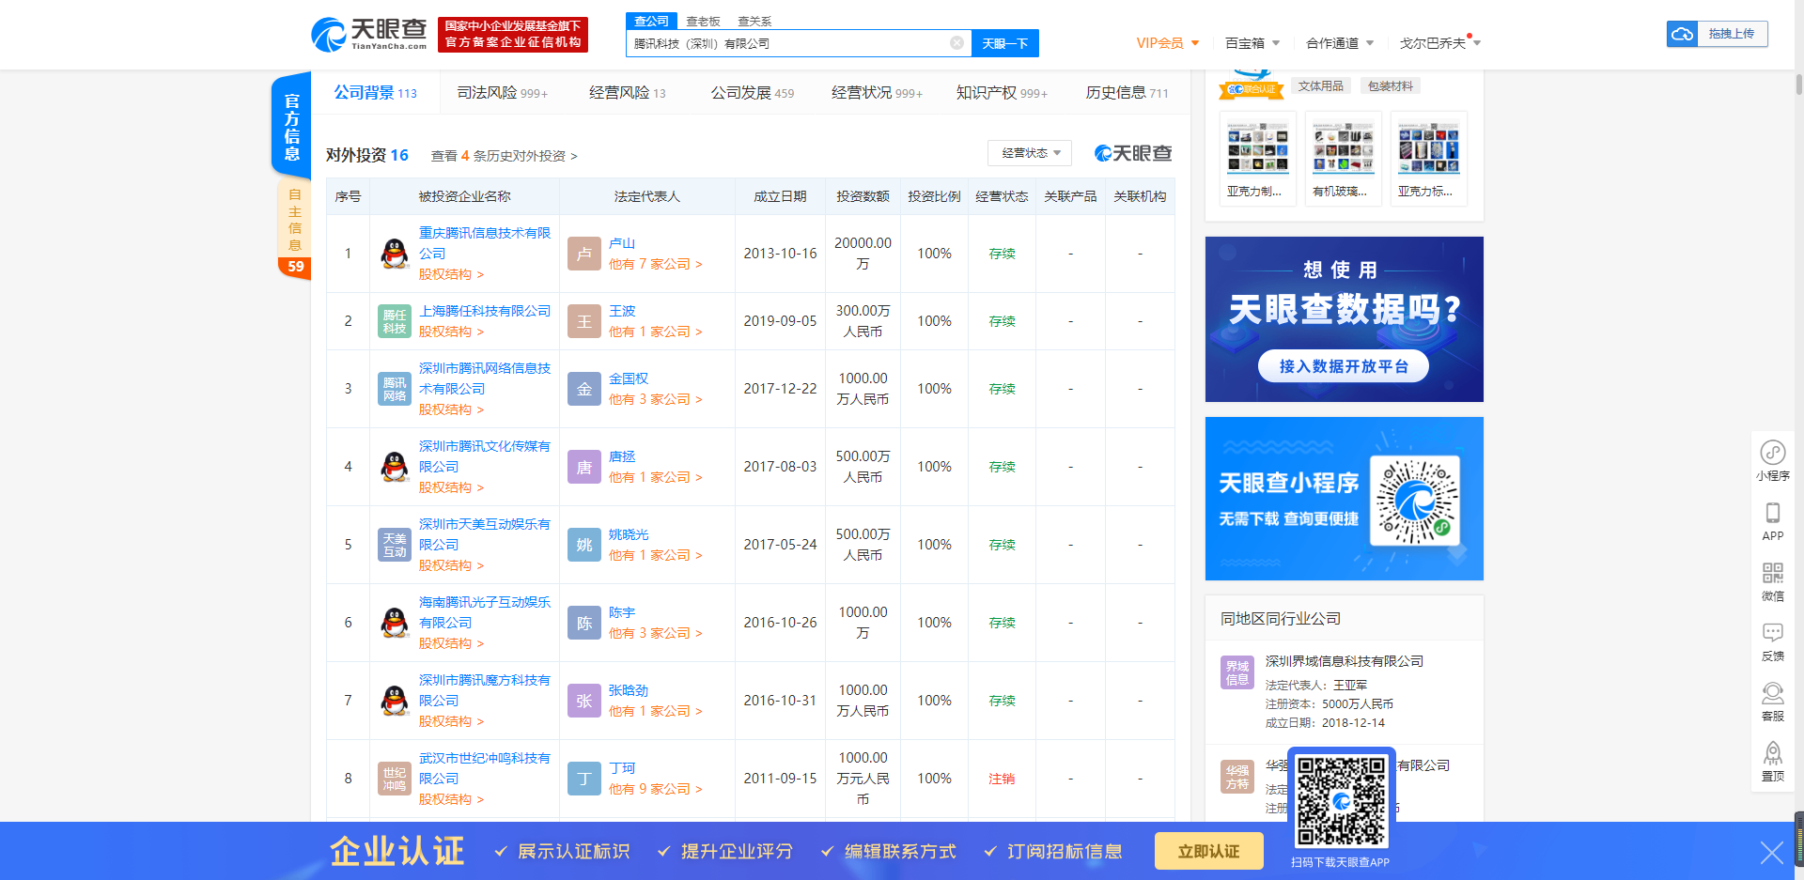Open the 有机玻璃 product thumbnail

pyautogui.click(x=1344, y=158)
